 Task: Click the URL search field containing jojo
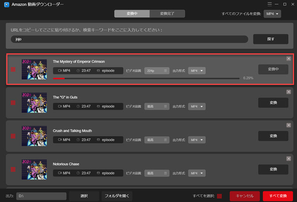(129, 39)
